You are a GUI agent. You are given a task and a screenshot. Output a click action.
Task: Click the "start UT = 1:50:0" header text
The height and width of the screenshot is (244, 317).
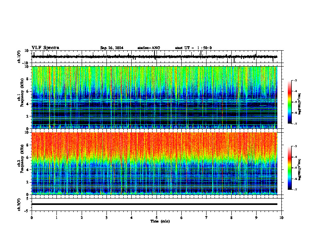pos(193,48)
